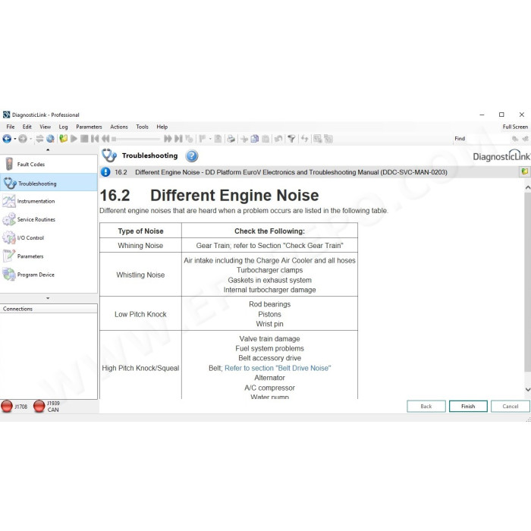Click the Finish button
This screenshot has width=531, height=531.
[x=468, y=406]
